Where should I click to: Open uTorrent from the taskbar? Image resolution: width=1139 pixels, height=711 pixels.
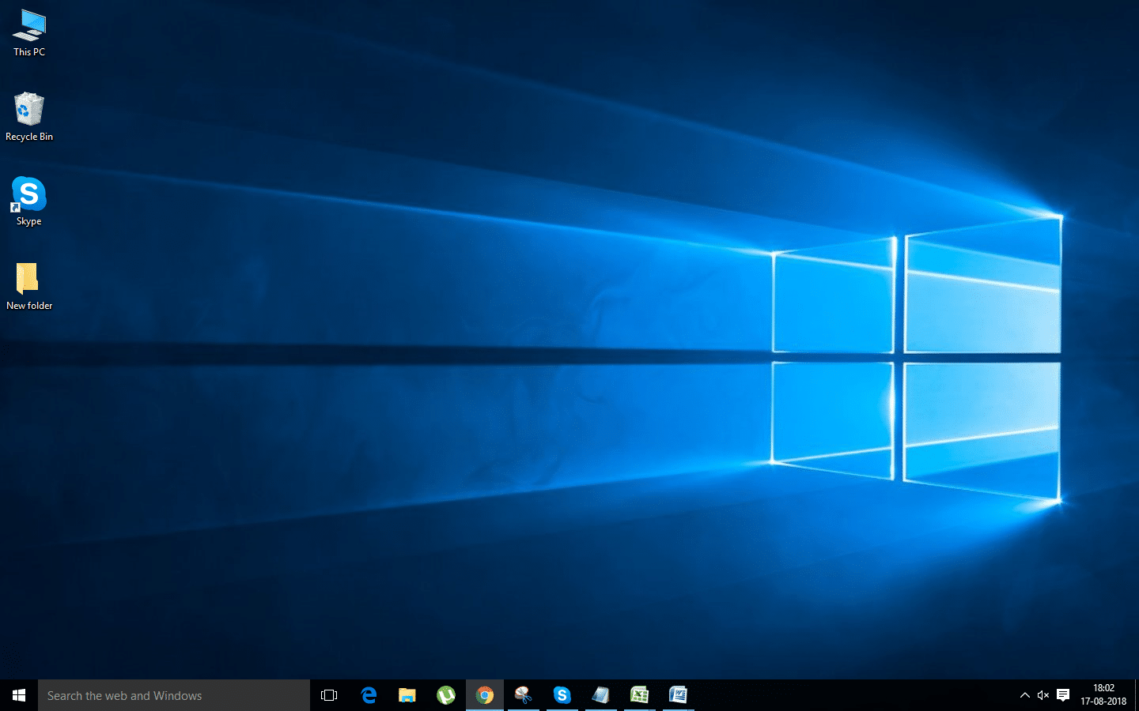coord(446,695)
